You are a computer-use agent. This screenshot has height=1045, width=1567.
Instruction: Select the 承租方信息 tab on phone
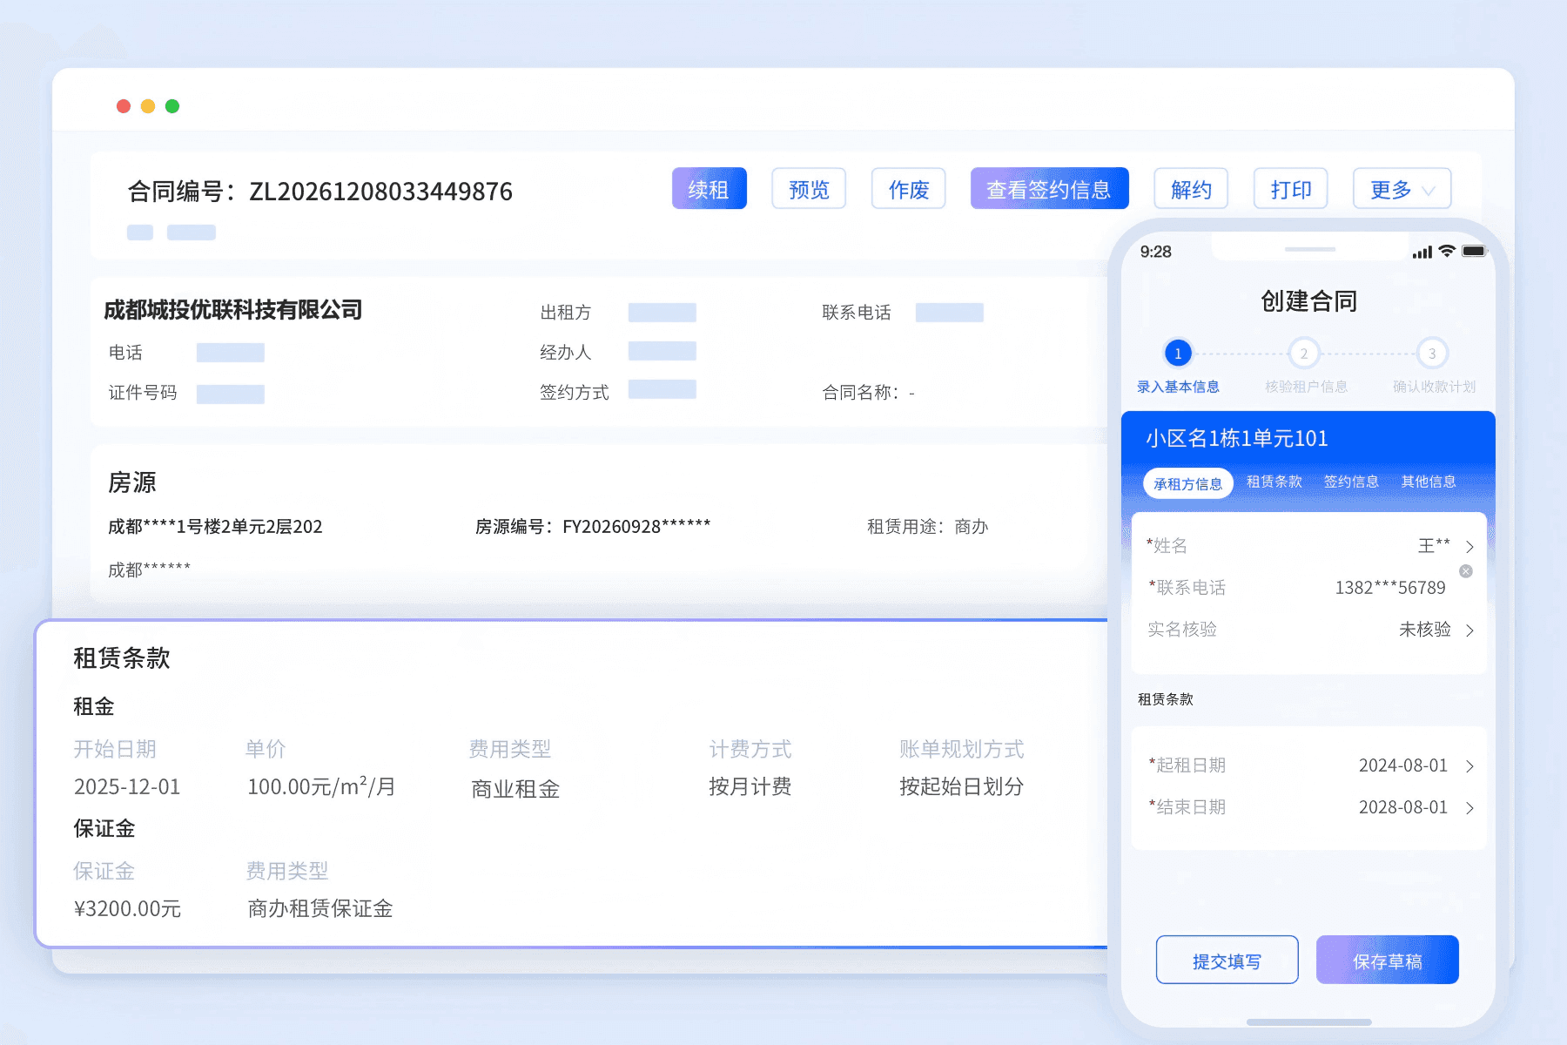pyautogui.click(x=1187, y=483)
